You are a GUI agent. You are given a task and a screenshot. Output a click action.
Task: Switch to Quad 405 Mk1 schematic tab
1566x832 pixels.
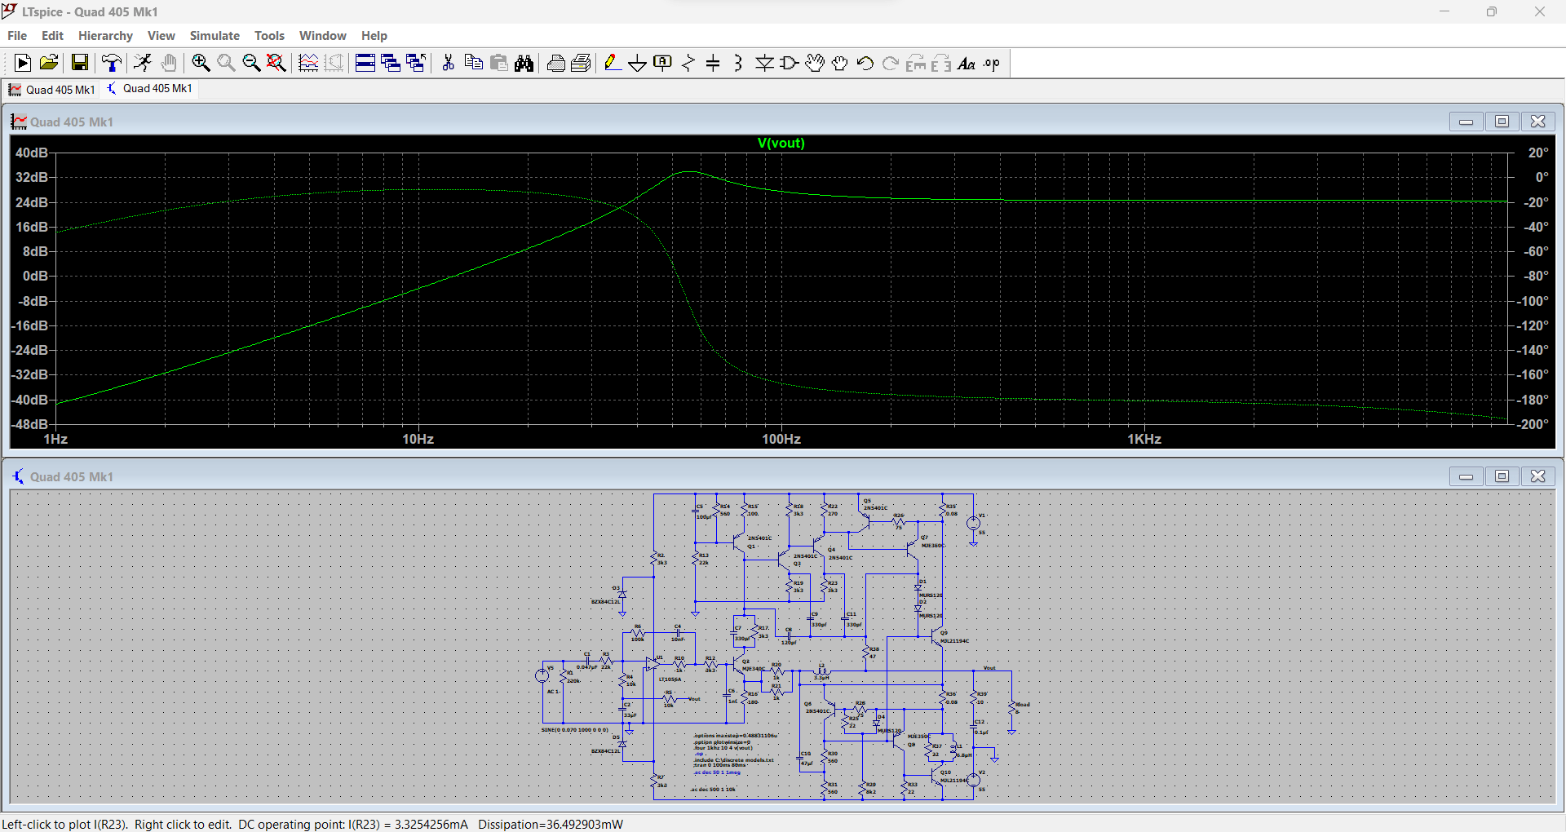tap(149, 88)
